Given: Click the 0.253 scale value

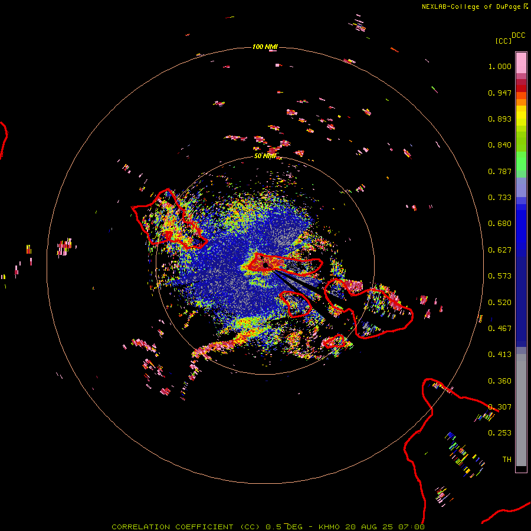Looking at the screenshot, I should tap(500, 433).
